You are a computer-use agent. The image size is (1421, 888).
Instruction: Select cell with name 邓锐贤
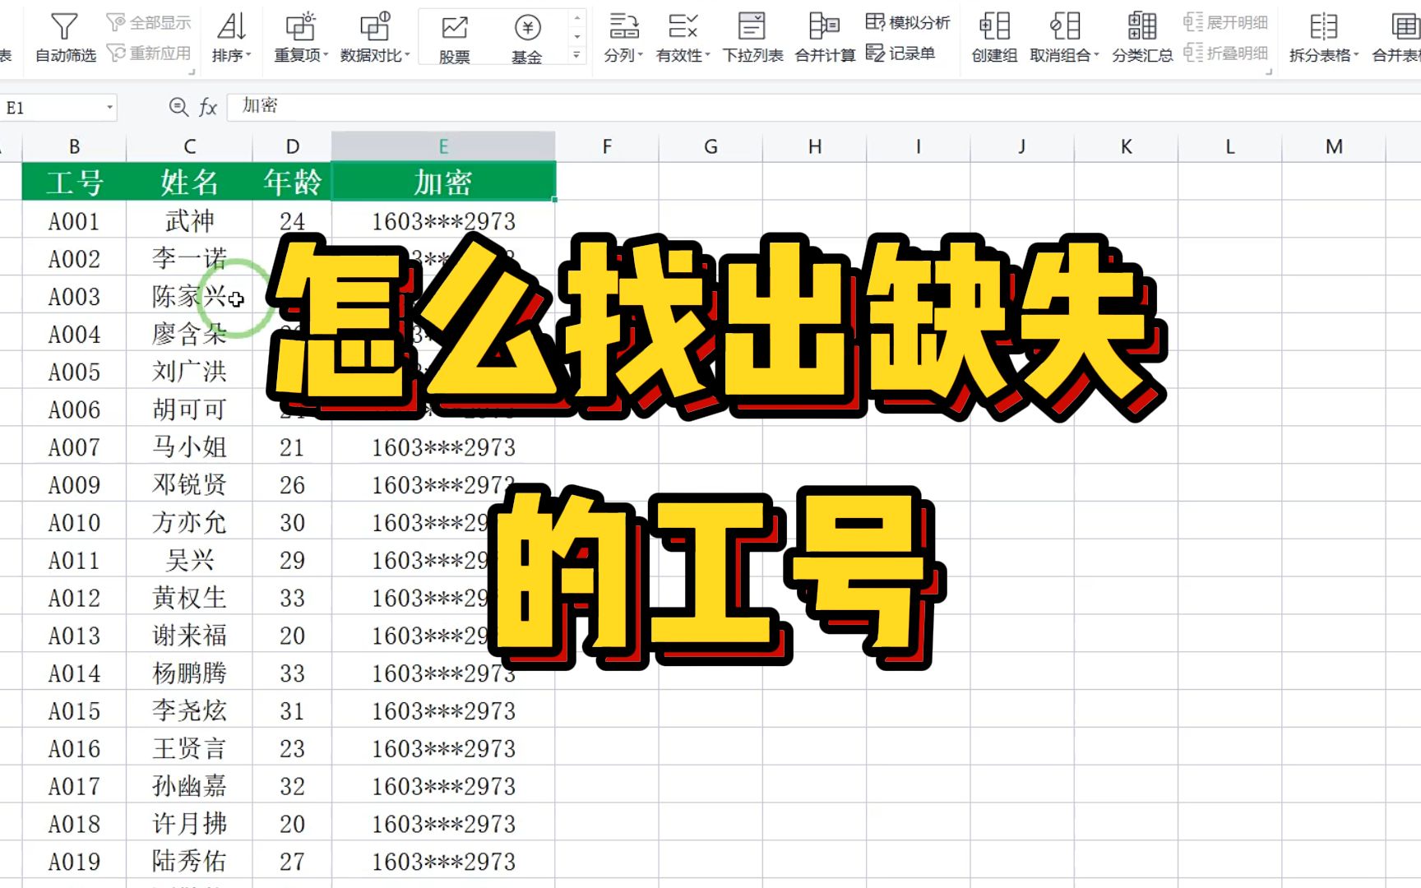(189, 485)
